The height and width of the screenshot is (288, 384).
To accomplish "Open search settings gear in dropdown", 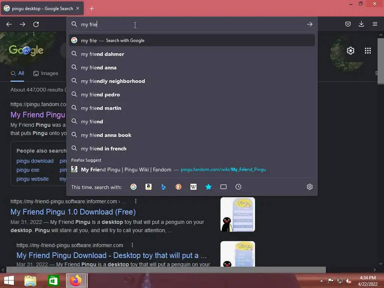I will pyautogui.click(x=309, y=187).
